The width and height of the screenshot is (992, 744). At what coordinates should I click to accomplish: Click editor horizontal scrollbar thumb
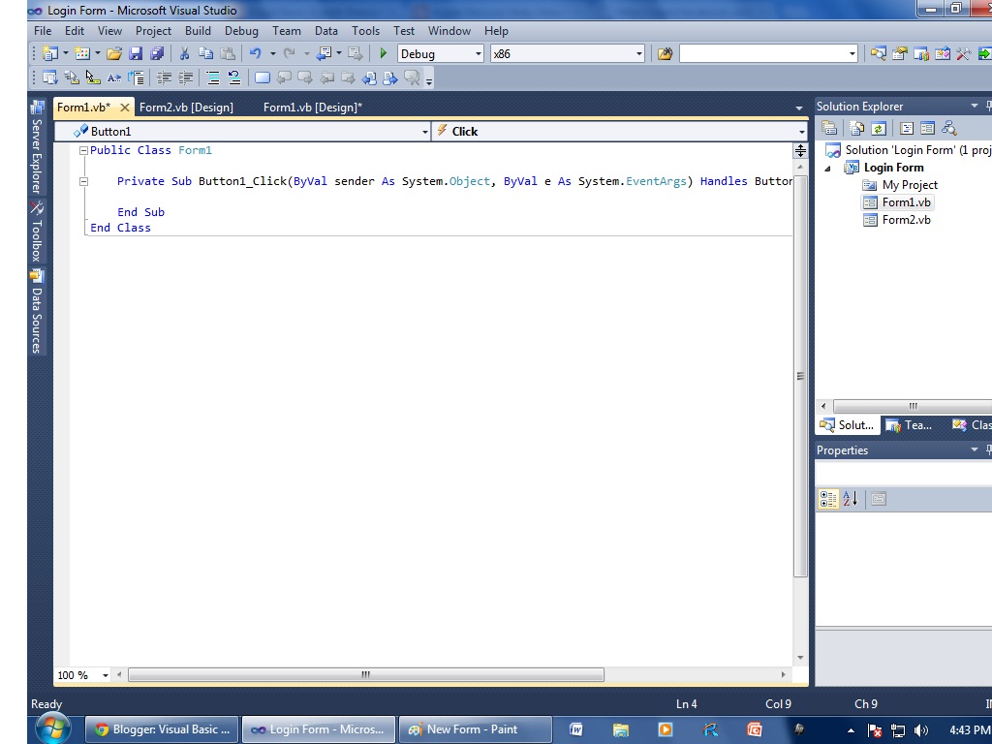[365, 675]
